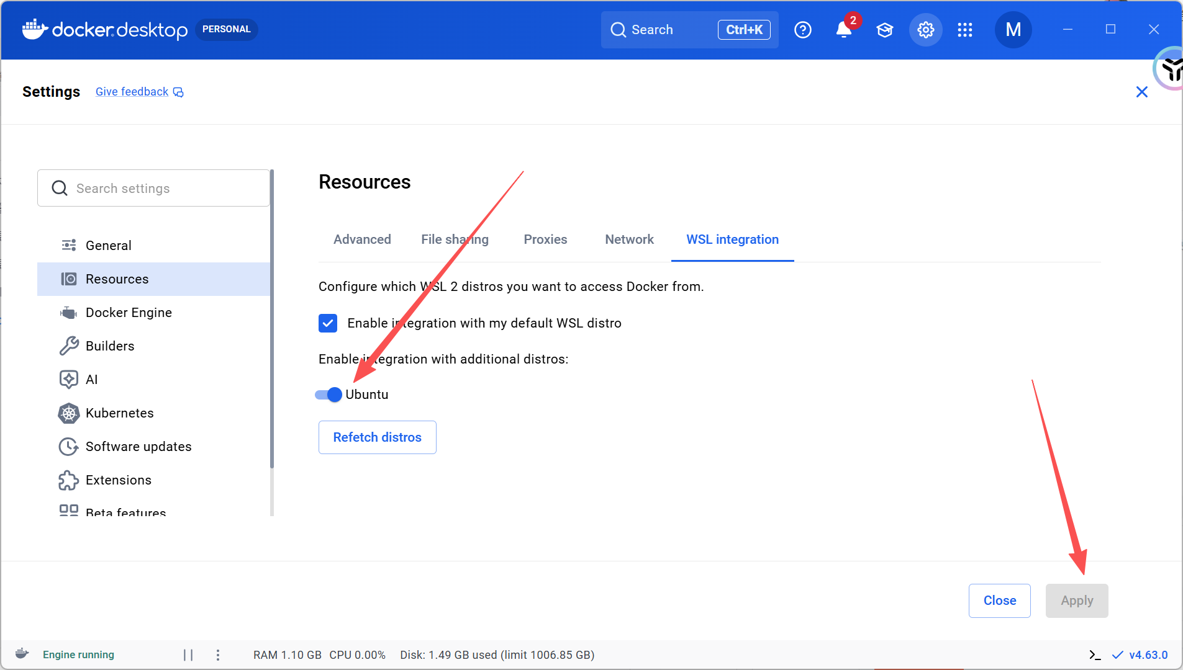Open Kubernetes settings section
This screenshot has height=670, width=1183.
(153, 413)
